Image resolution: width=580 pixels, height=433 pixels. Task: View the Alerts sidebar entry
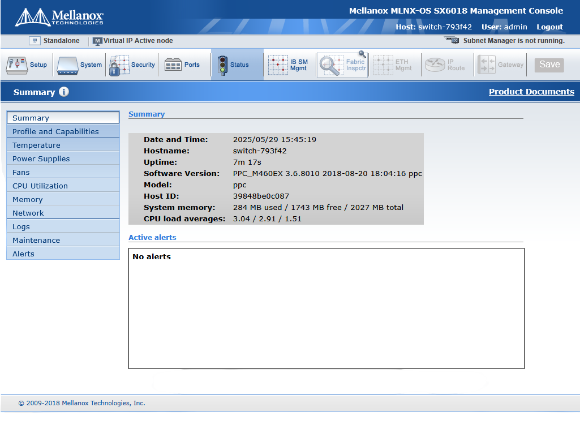[63, 254]
